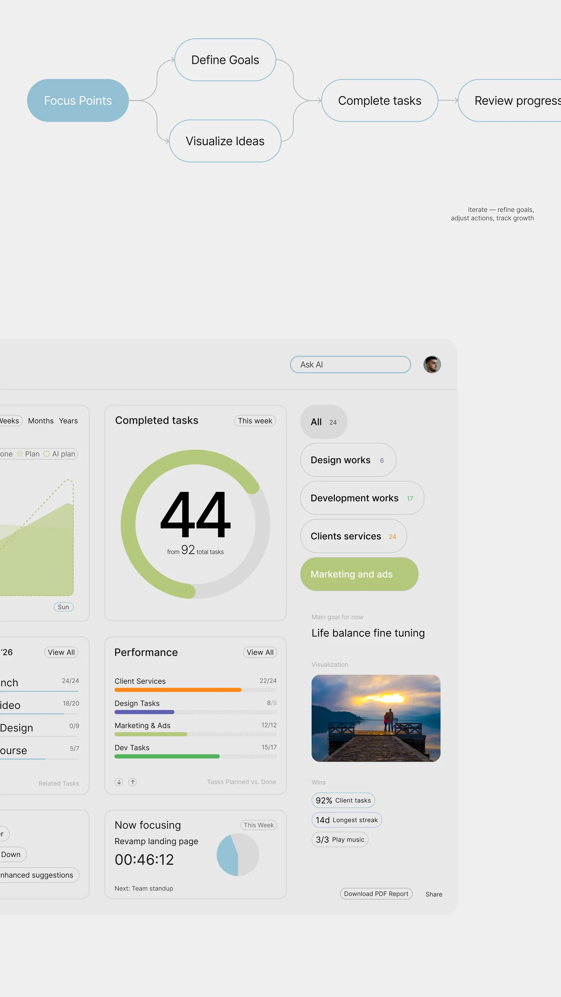The image size is (561, 997).
Task: Click Next: Team standup text
Action: click(x=144, y=888)
